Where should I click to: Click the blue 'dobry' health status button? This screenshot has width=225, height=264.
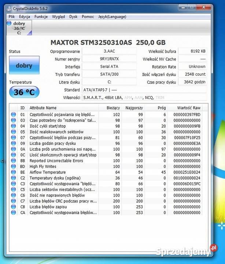[24, 66]
